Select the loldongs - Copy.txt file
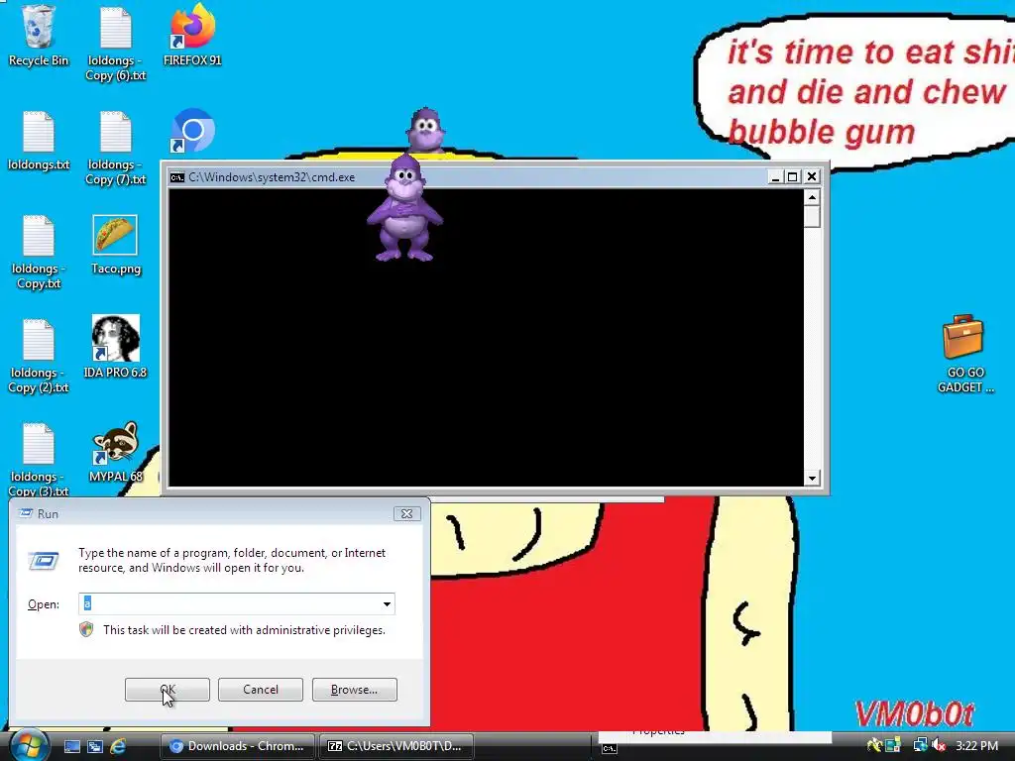Image resolution: width=1015 pixels, height=761 pixels. pyautogui.click(x=39, y=253)
